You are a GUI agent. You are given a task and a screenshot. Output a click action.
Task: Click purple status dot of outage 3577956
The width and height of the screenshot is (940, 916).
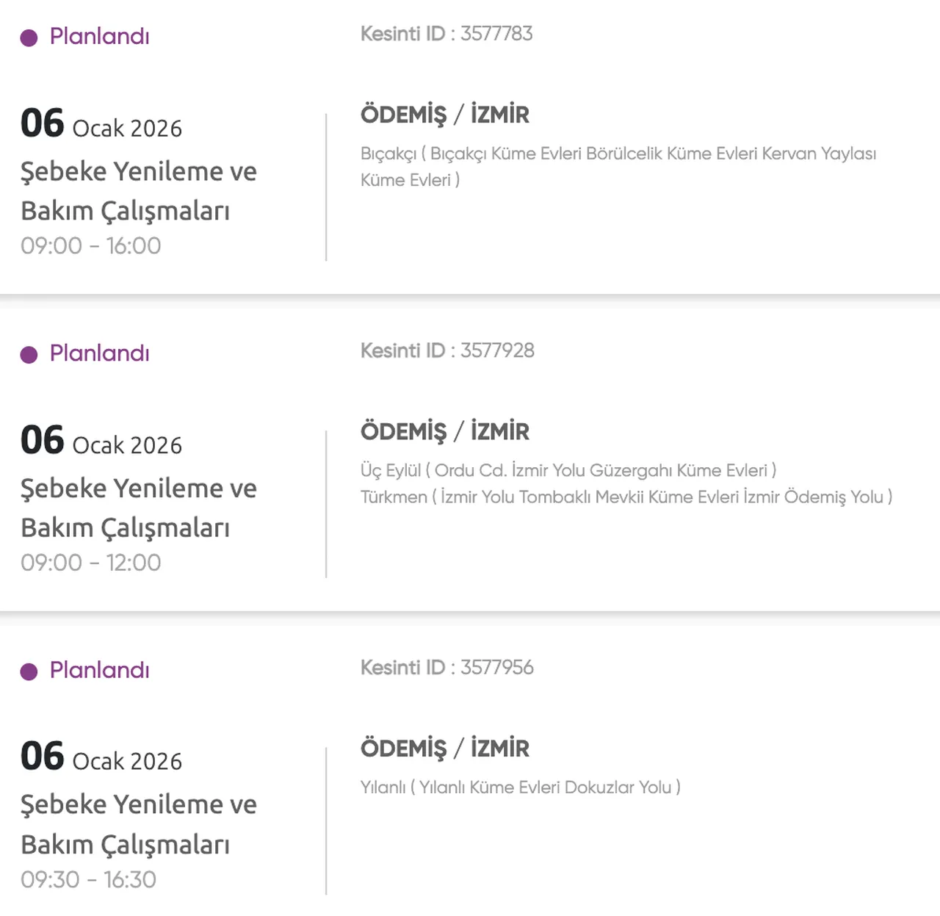pos(29,671)
